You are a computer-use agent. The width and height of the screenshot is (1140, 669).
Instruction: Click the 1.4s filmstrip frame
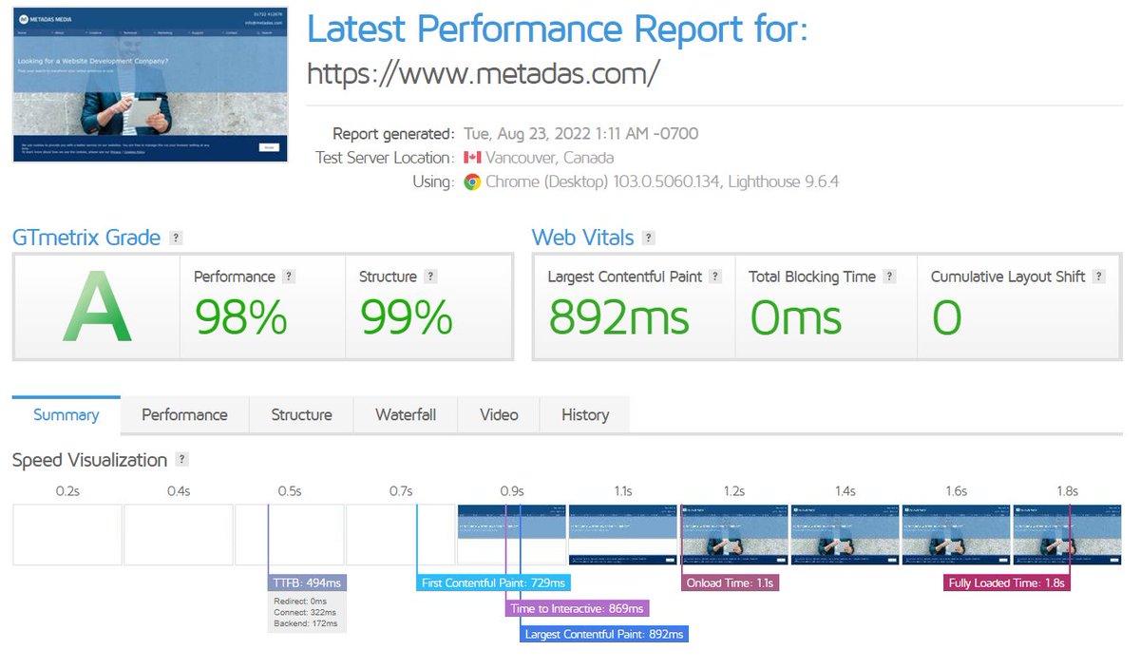point(845,535)
